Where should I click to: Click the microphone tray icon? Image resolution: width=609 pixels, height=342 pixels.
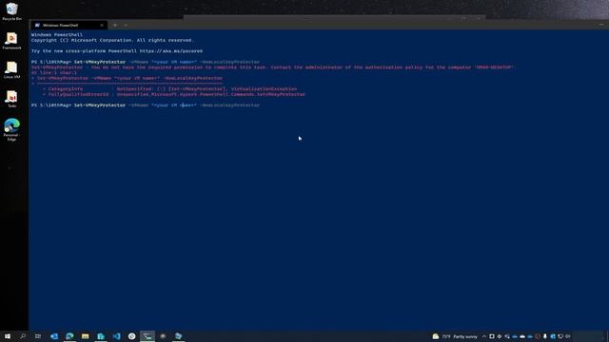coord(545,336)
